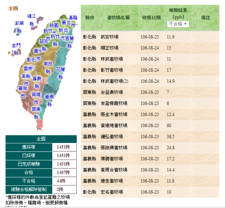
Task: Click the 林武畜牧場(2) farm name
Action: 115,81
